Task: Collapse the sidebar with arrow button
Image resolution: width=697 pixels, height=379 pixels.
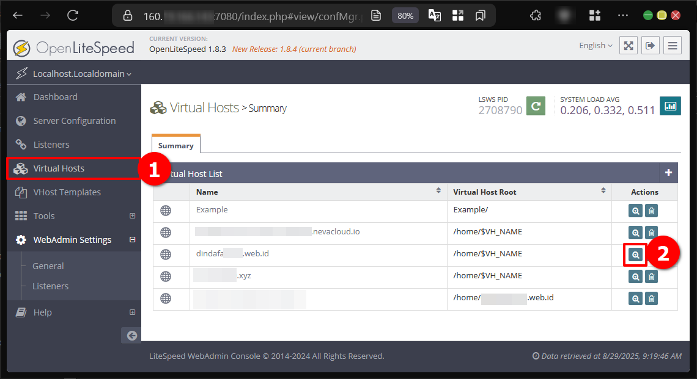Action: coord(131,335)
